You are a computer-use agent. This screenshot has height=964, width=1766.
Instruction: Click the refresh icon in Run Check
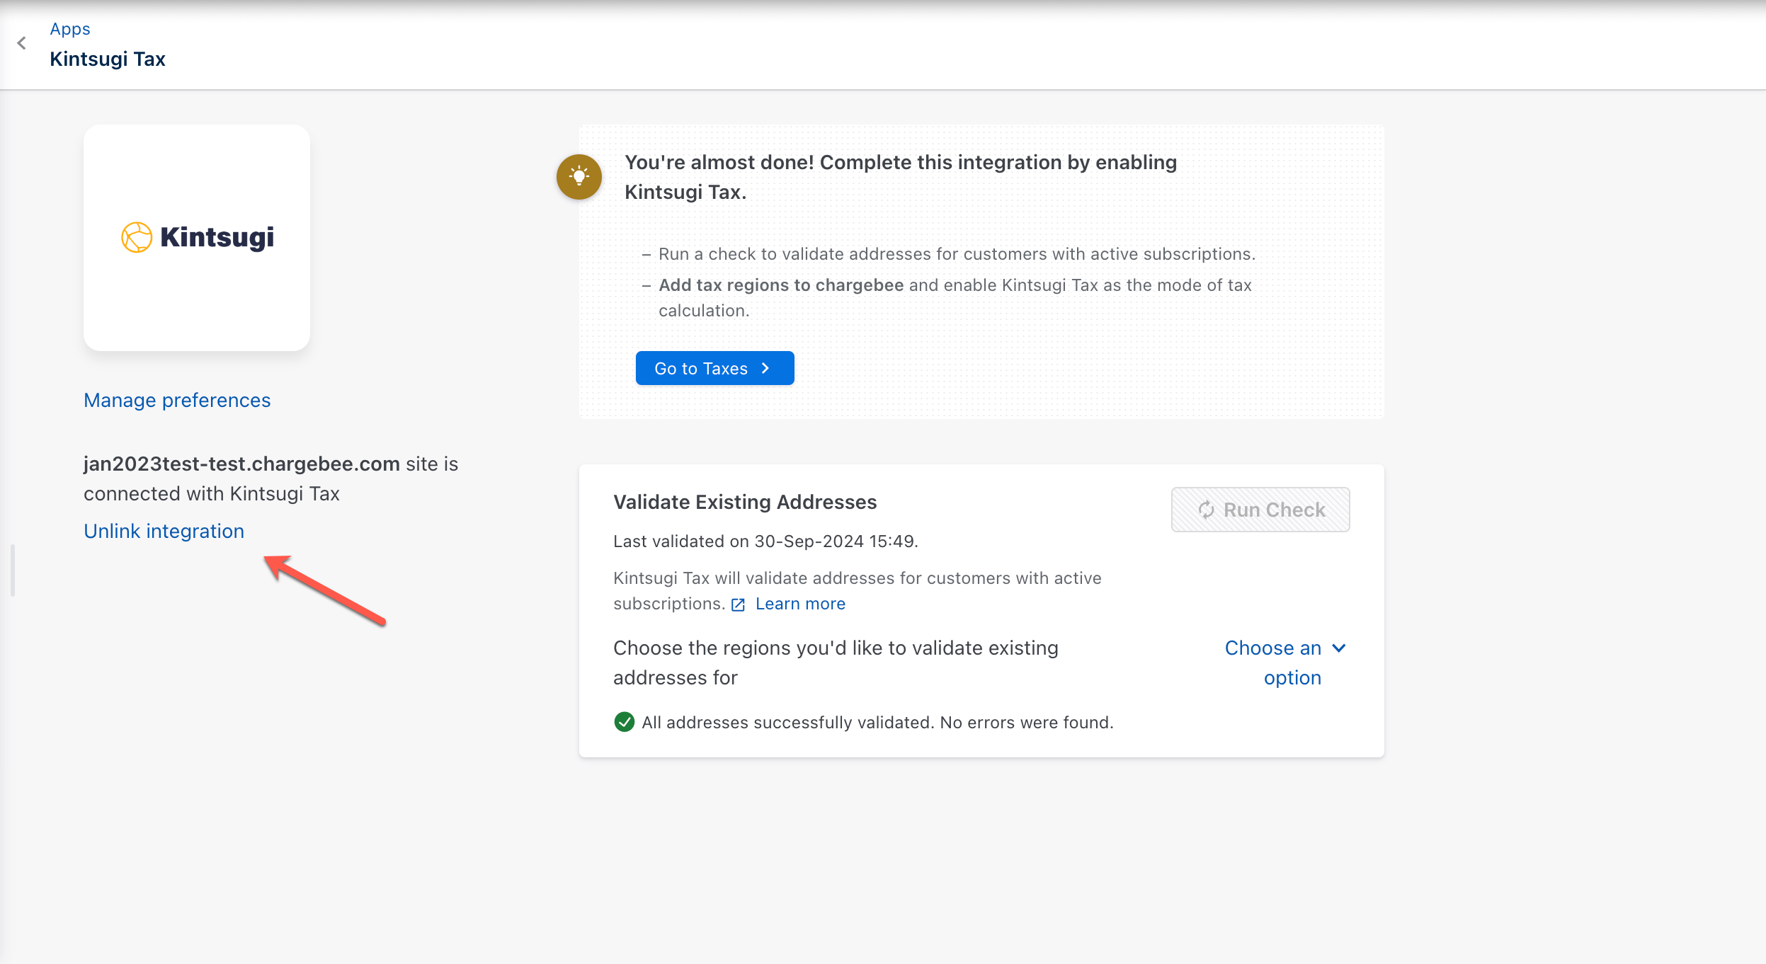(1206, 510)
